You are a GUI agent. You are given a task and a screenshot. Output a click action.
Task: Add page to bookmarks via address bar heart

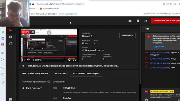point(175,4)
